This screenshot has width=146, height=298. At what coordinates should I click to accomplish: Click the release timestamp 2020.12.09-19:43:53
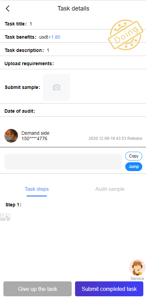[107, 138]
